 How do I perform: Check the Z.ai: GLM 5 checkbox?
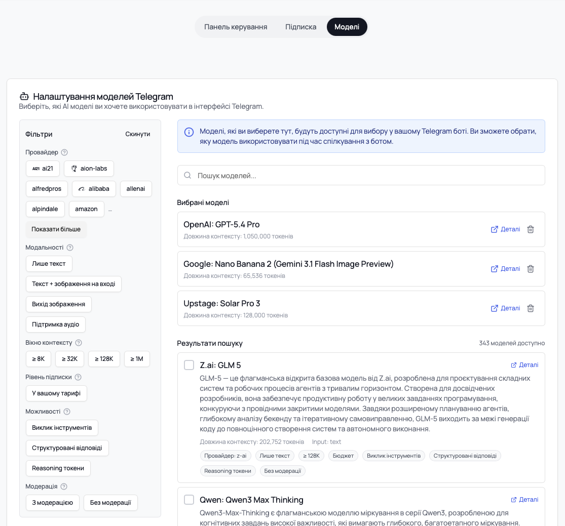(x=189, y=365)
